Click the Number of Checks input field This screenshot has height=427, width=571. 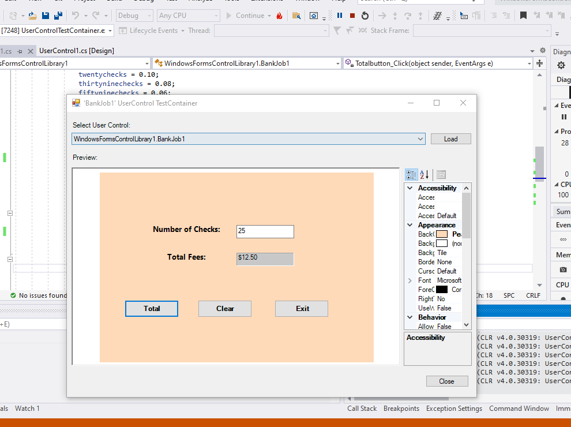click(x=265, y=231)
